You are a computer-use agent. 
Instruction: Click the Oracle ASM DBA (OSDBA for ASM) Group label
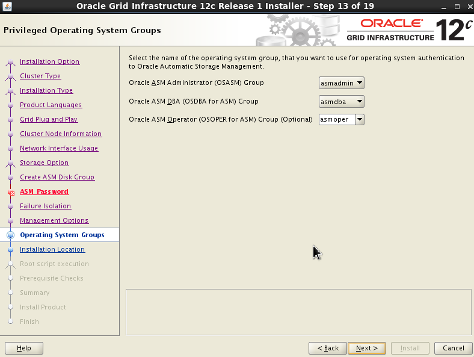point(194,101)
